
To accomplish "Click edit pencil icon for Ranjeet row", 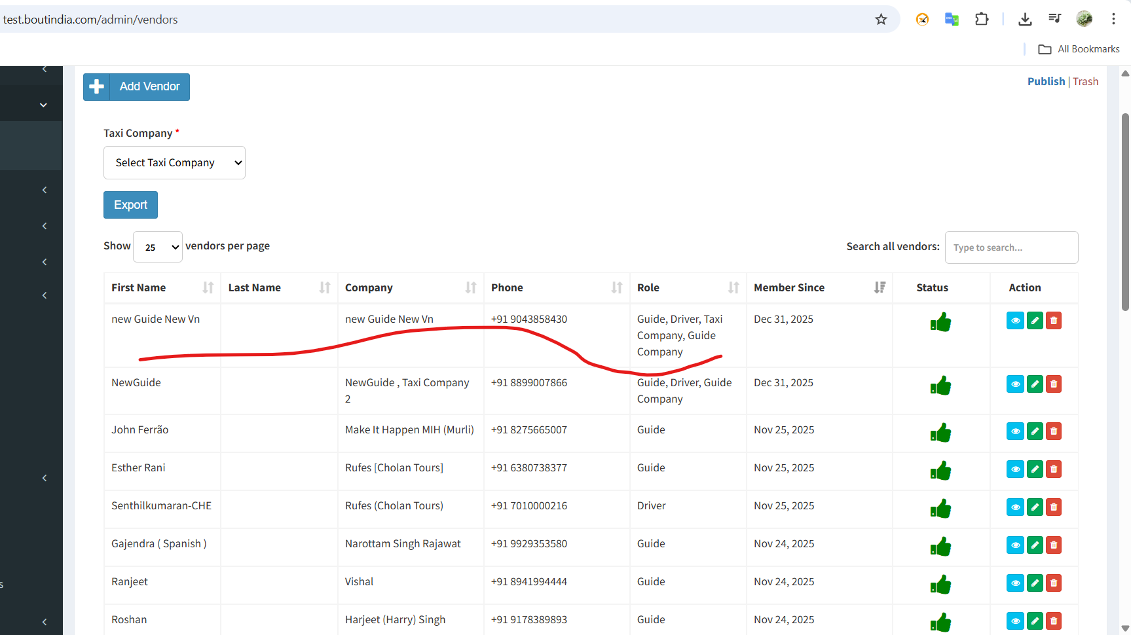I will coord(1035,583).
